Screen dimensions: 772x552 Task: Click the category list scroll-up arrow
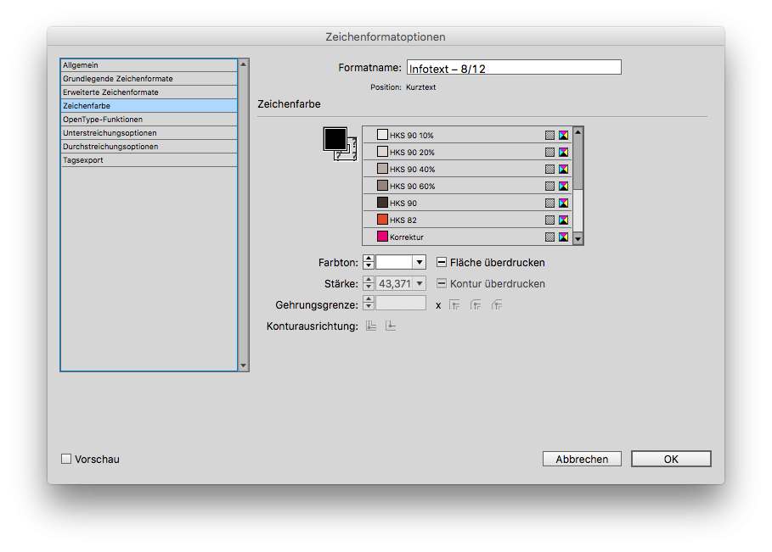[243, 64]
